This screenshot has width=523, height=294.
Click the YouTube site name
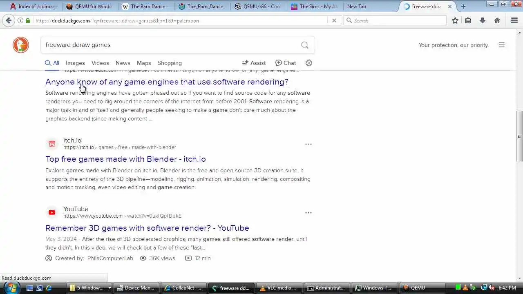[x=76, y=209]
